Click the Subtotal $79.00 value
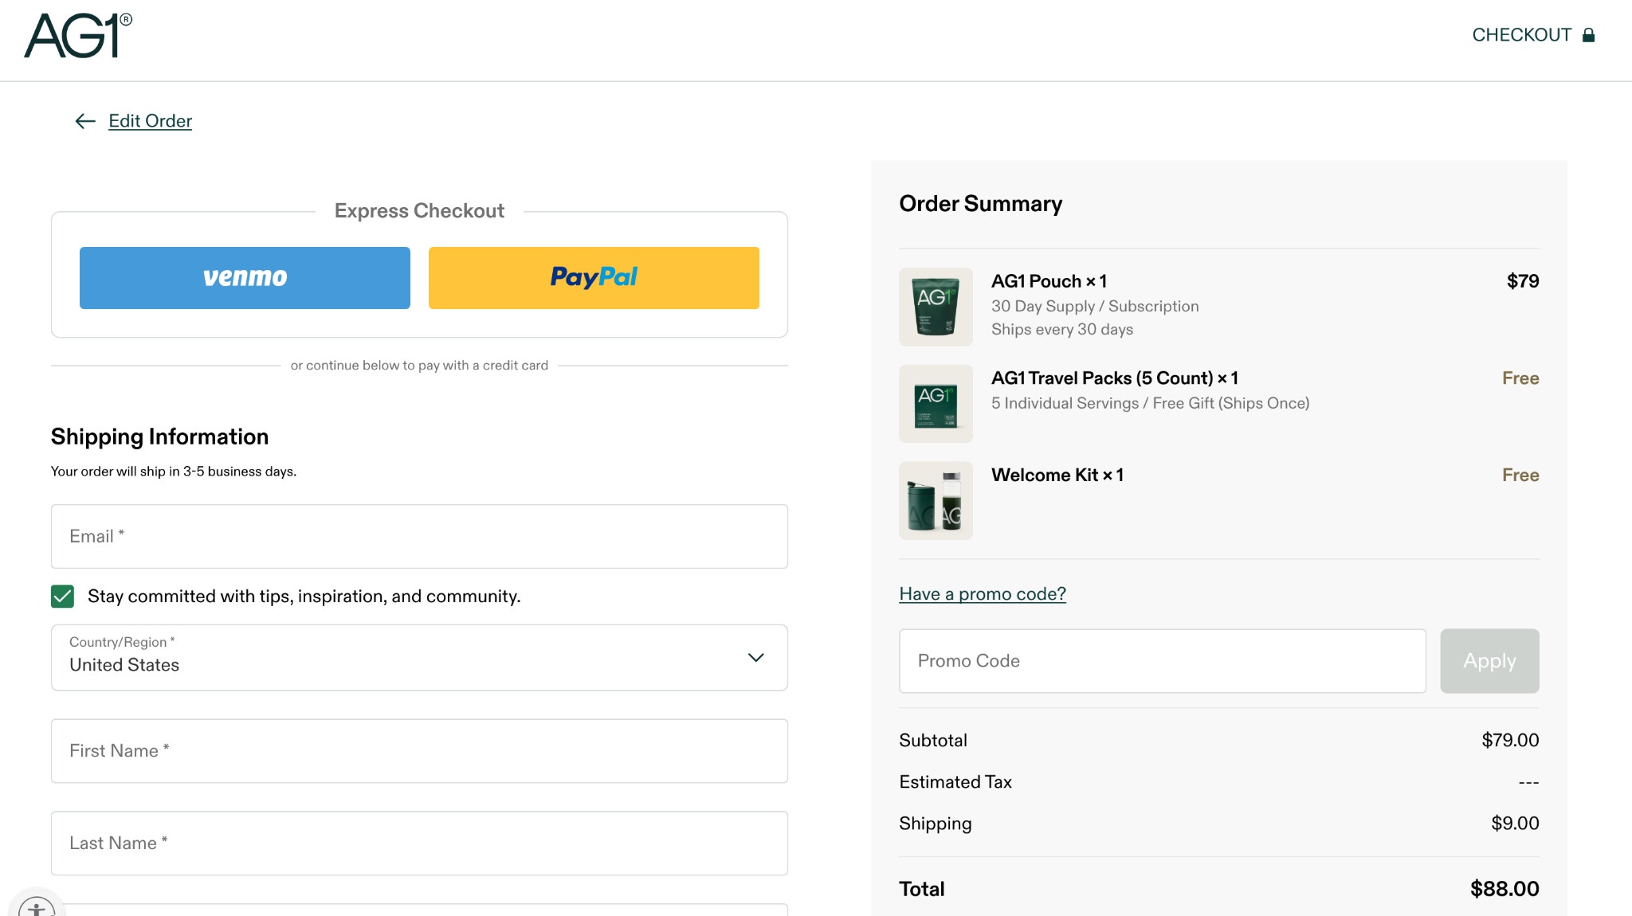The height and width of the screenshot is (916, 1632). [x=1510, y=741]
